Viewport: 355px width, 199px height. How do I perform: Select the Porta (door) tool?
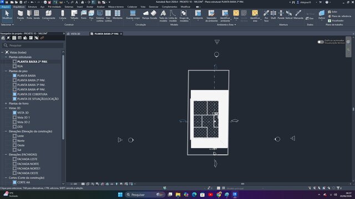[x=29, y=15]
